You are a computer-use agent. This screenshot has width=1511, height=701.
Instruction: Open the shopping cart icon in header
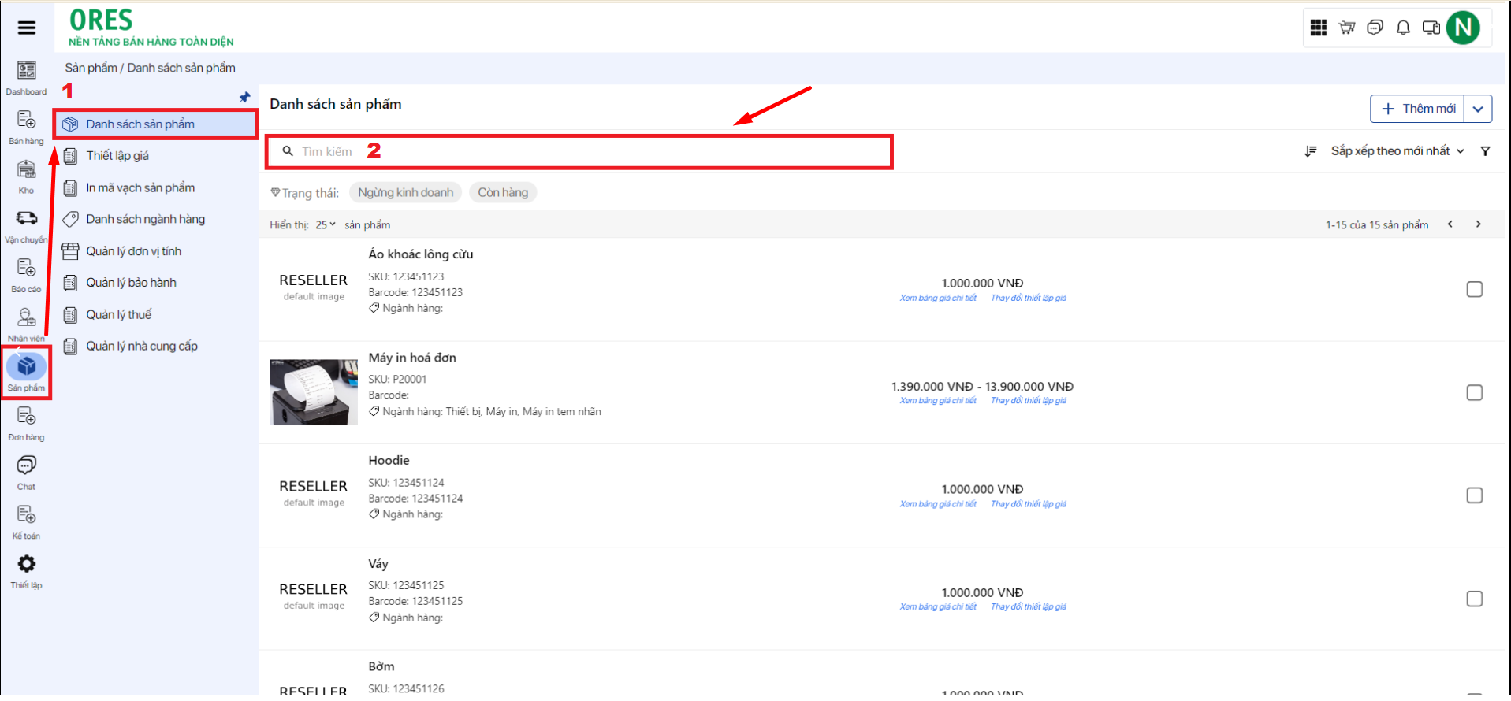pyautogui.click(x=1347, y=28)
